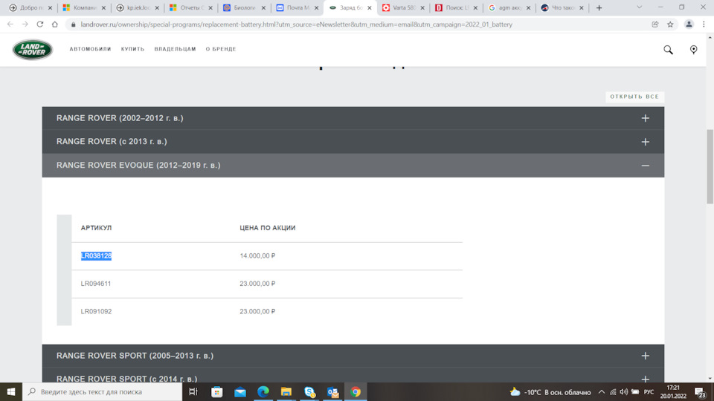Share the page via the share icon
714x401 pixels.
point(655,25)
